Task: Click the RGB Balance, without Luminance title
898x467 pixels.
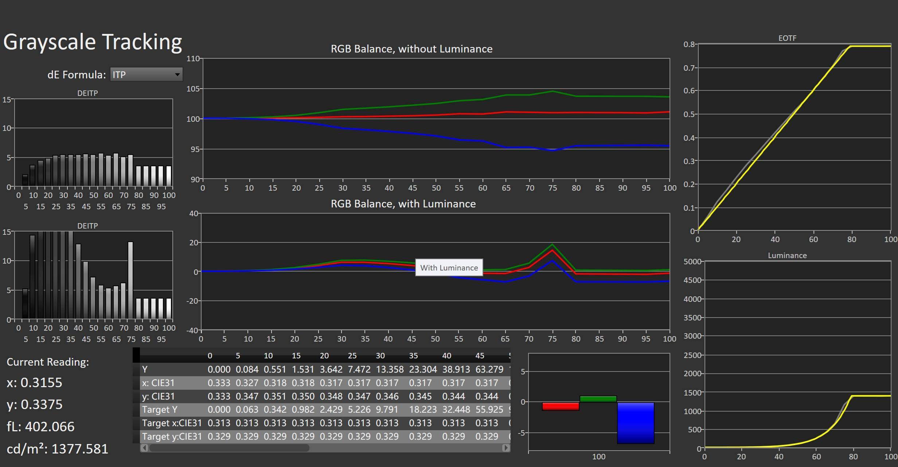Action: point(411,49)
